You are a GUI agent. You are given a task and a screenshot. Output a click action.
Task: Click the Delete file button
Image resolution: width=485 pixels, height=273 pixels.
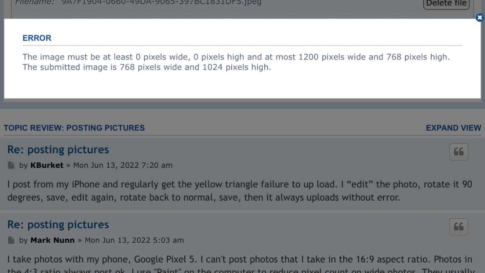447,4
